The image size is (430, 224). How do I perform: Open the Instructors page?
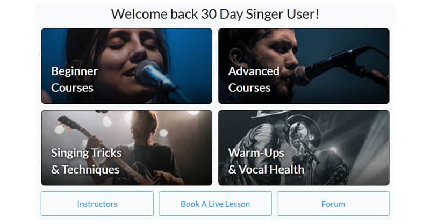(97, 204)
